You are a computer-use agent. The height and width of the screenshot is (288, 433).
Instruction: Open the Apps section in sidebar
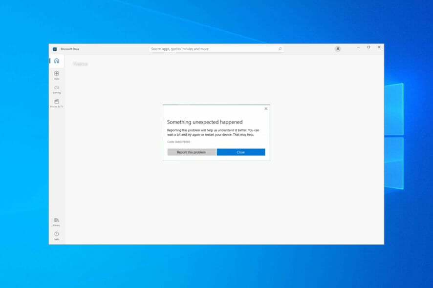tap(57, 75)
